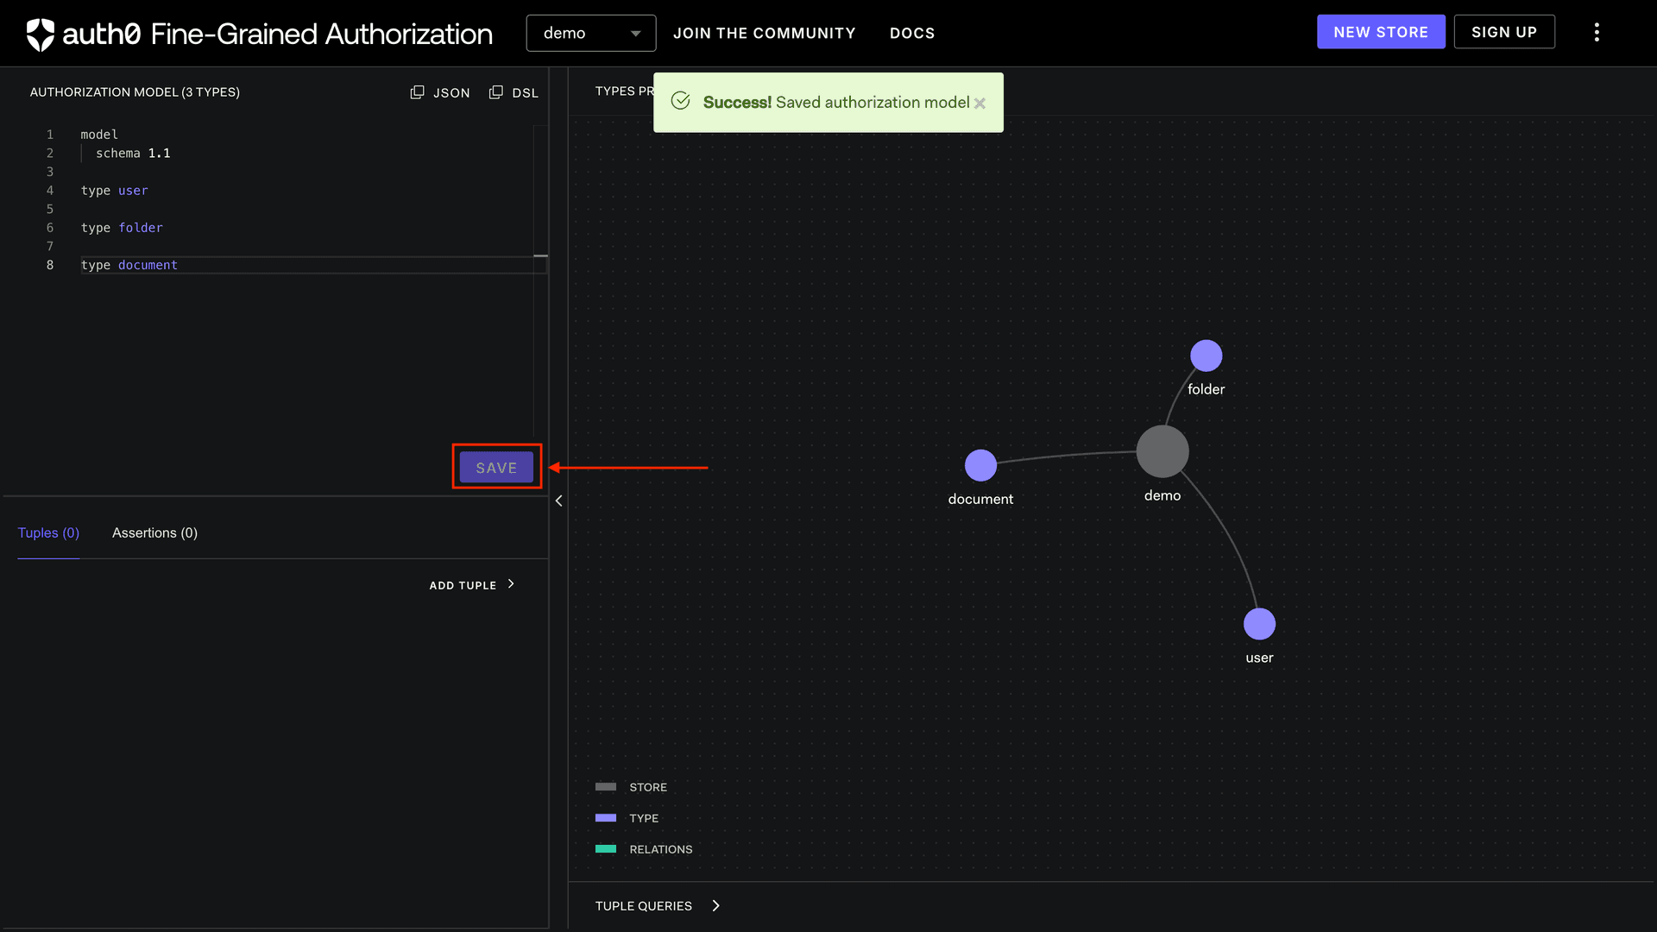The image size is (1657, 932).
Task: Switch to the Assertions tab
Action: click(x=154, y=532)
